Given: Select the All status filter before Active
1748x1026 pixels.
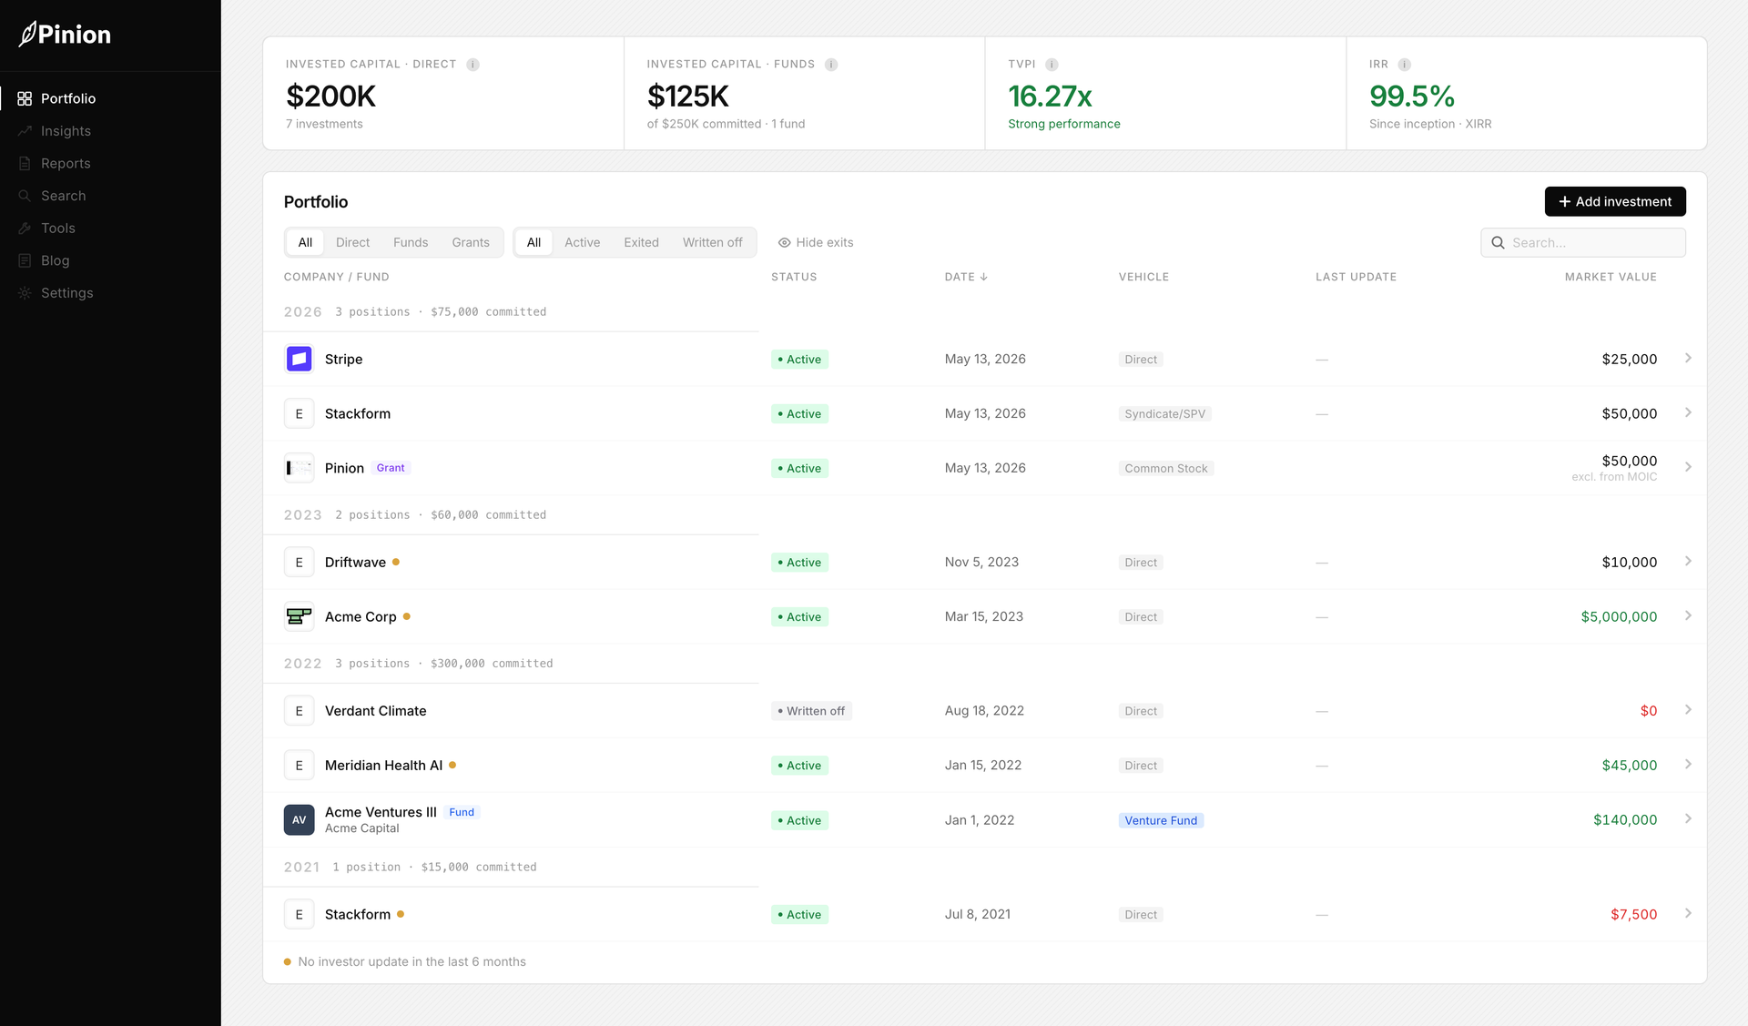Looking at the screenshot, I should (x=534, y=242).
